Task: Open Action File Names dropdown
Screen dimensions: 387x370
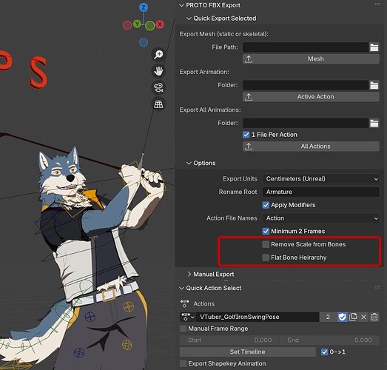Action: click(321, 218)
